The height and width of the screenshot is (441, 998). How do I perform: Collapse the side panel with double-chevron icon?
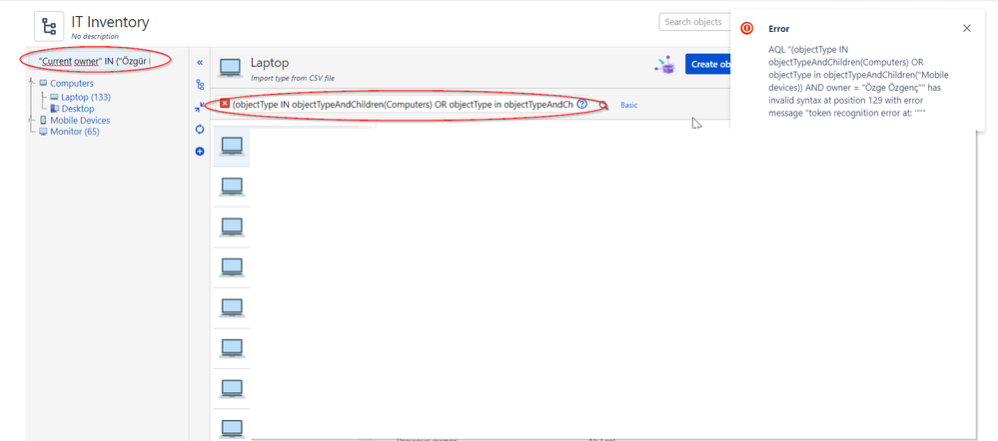pyautogui.click(x=200, y=62)
